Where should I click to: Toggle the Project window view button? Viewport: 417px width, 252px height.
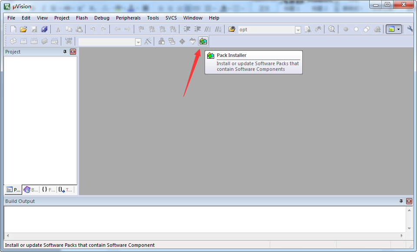[391, 29]
